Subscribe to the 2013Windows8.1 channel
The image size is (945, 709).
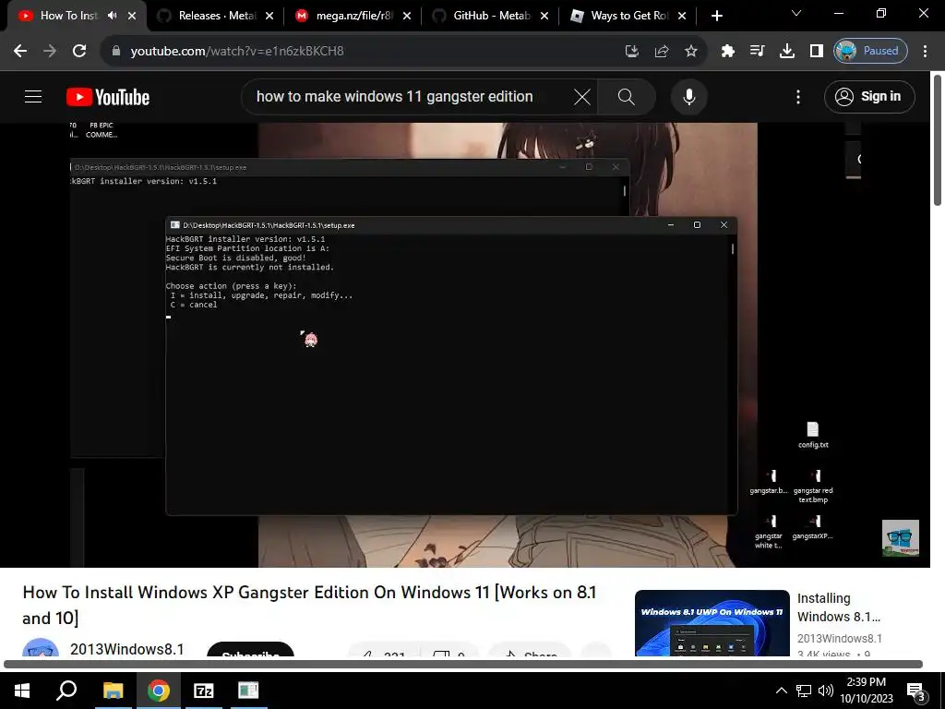[x=250, y=650]
